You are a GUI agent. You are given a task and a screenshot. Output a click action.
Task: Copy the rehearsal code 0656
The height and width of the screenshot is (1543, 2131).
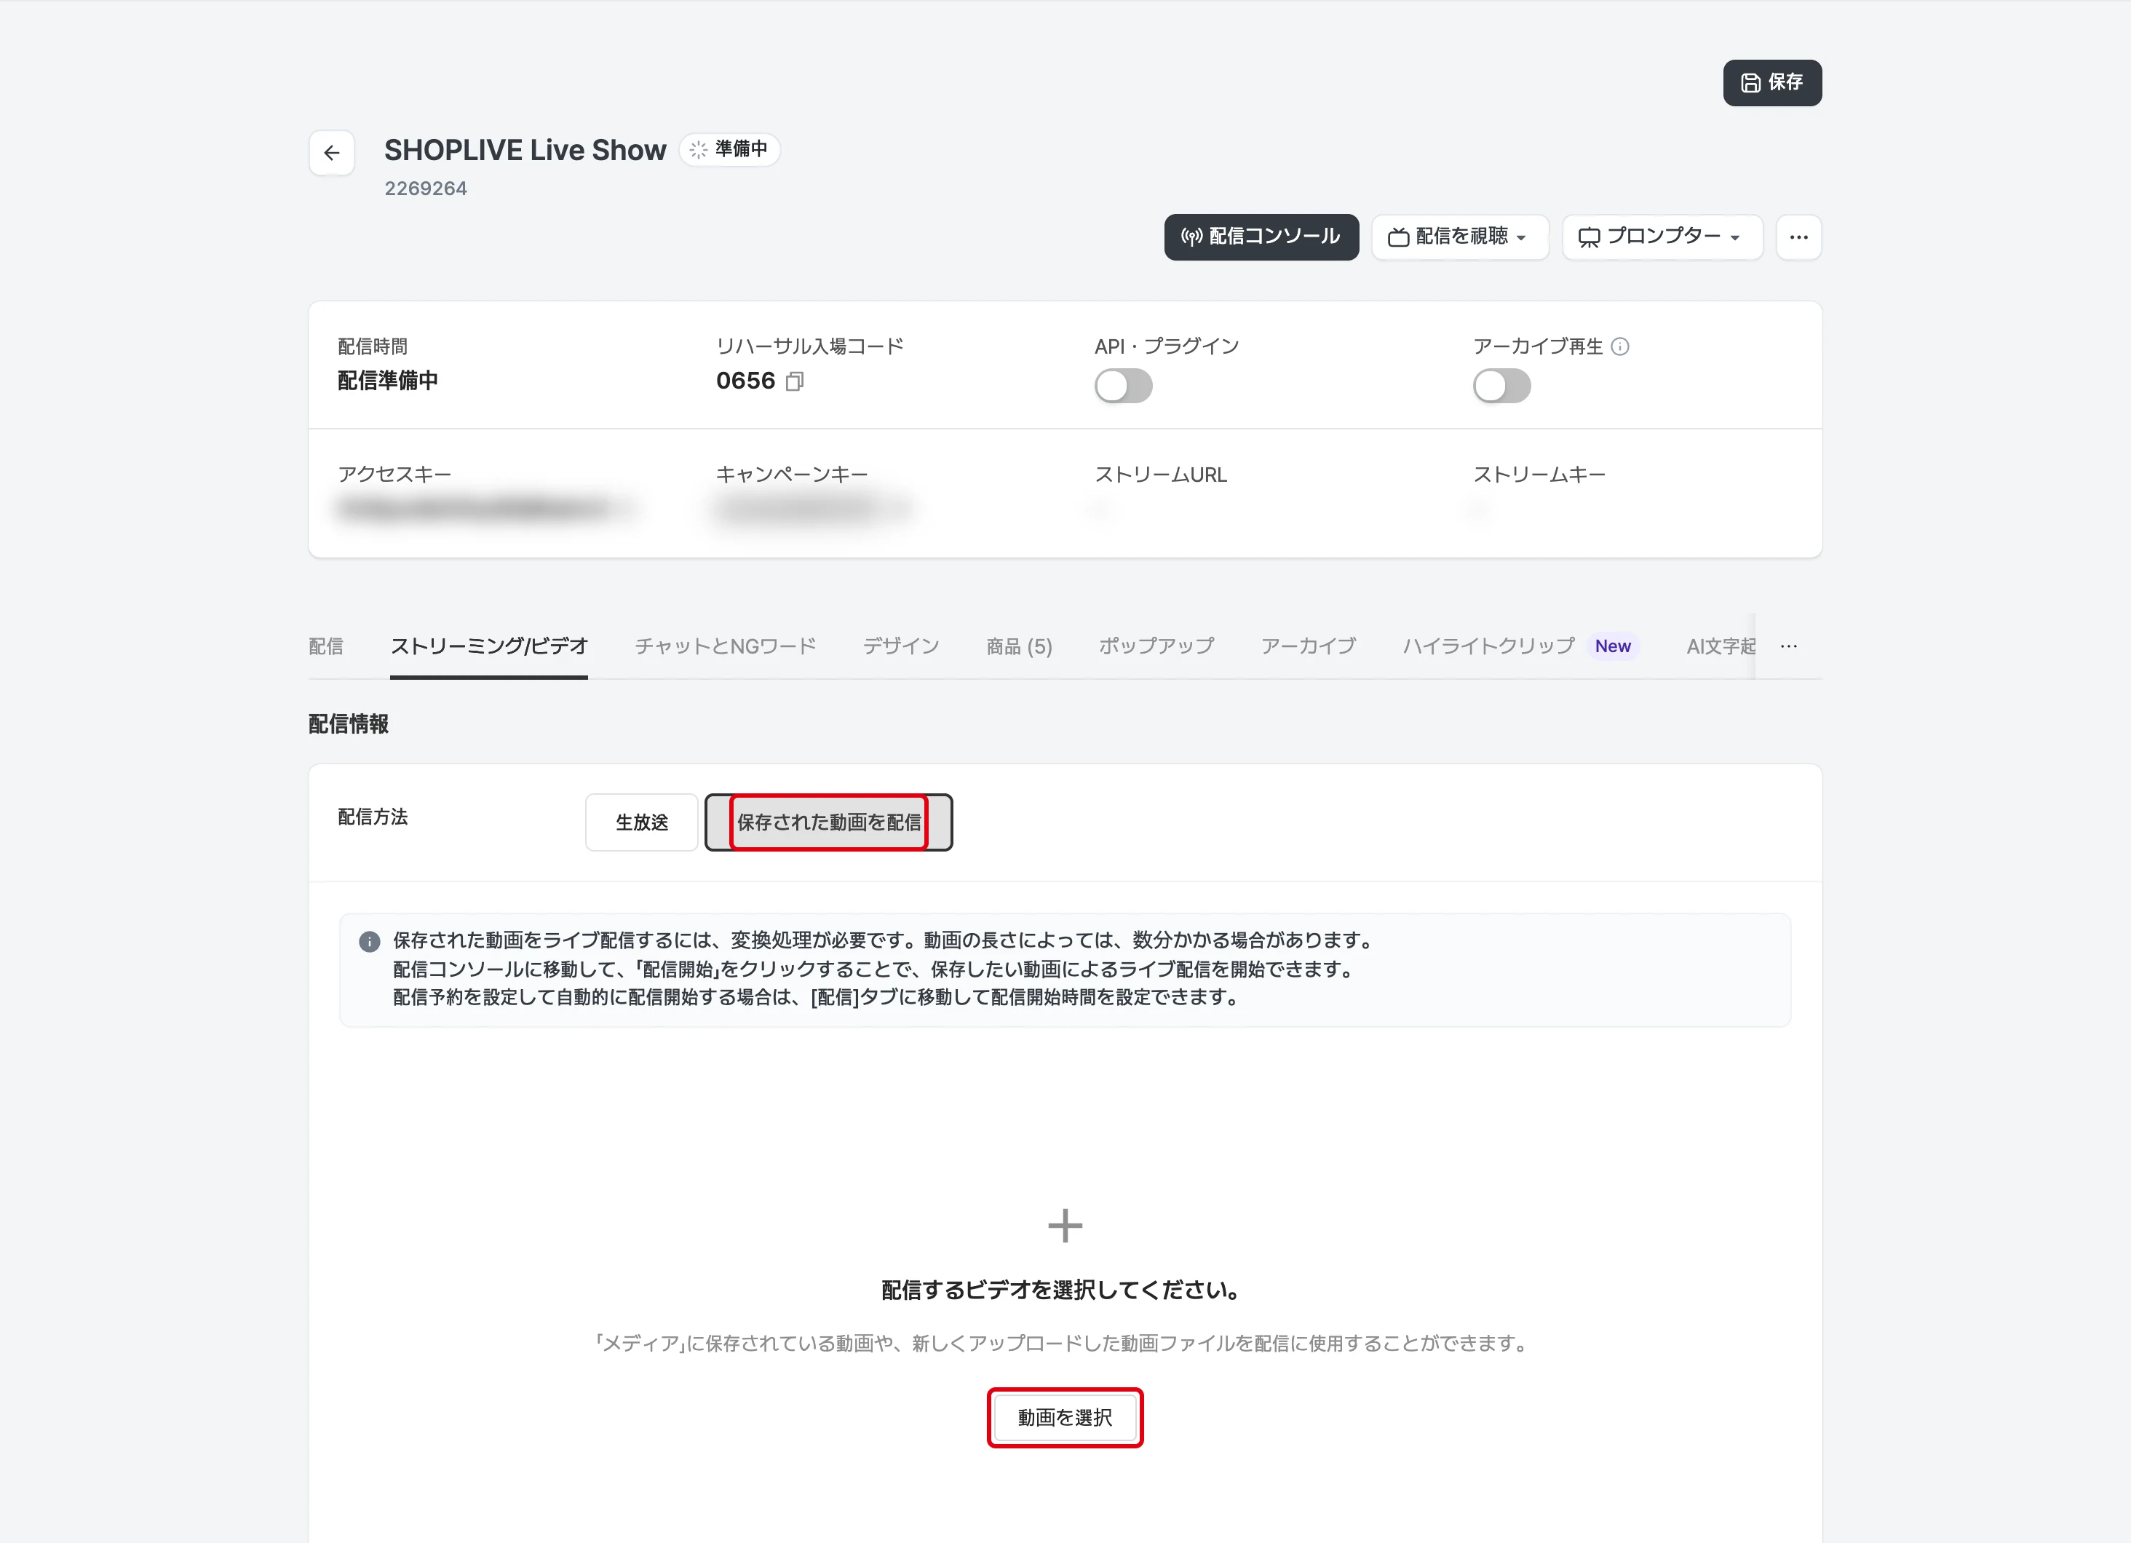click(795, 381)
